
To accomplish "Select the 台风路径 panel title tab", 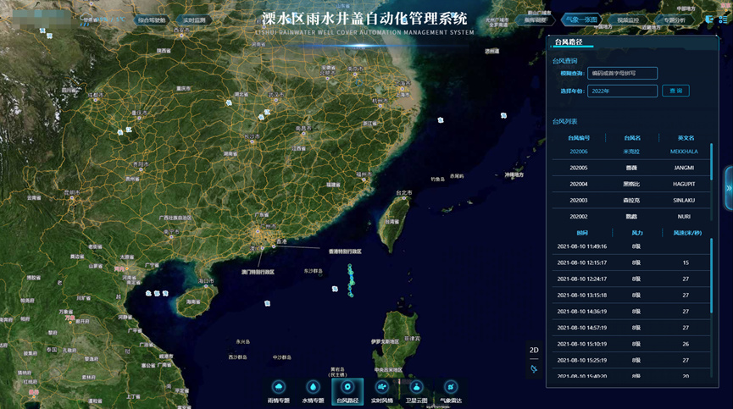I will click(x=569, y=42).
